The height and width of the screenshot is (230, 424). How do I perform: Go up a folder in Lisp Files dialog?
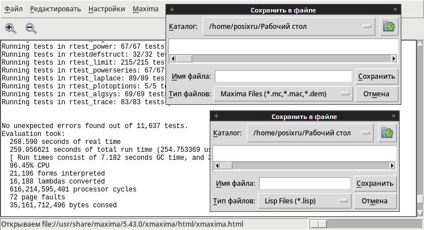(x=387, y=133)
